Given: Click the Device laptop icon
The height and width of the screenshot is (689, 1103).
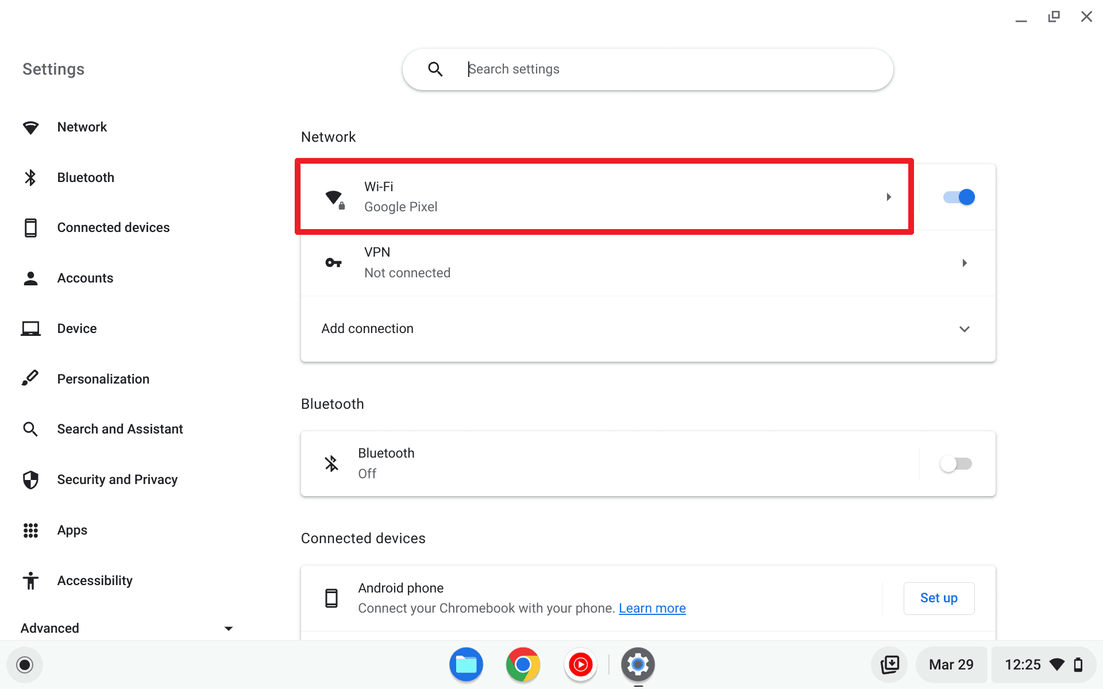Looking at the screenshot, I should (30, 328).
